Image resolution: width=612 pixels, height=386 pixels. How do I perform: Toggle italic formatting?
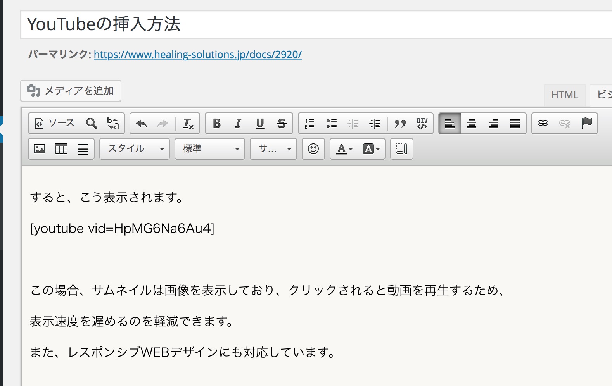[x=238, y=124]
